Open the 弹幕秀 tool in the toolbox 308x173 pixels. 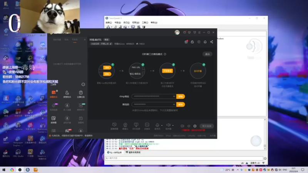81,120
